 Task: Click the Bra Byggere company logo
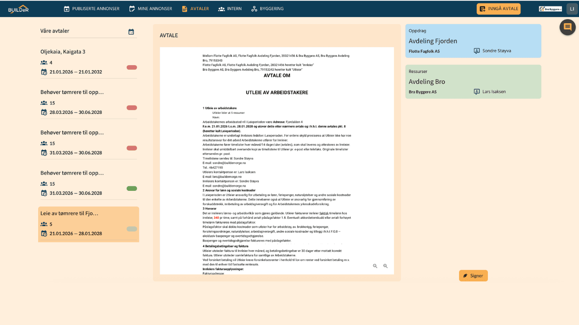click(x=550, y=9)
